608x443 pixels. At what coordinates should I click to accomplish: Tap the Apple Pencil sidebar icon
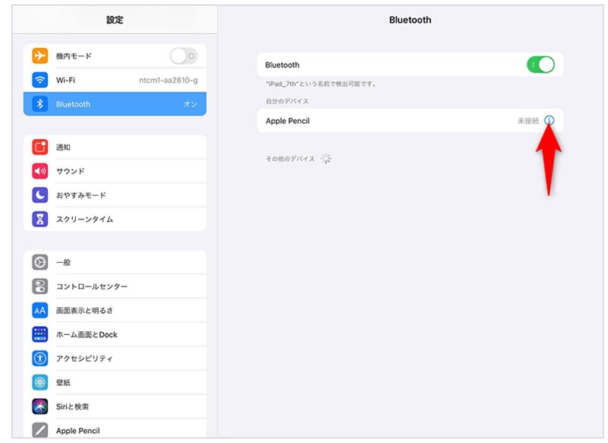point(40,430)
